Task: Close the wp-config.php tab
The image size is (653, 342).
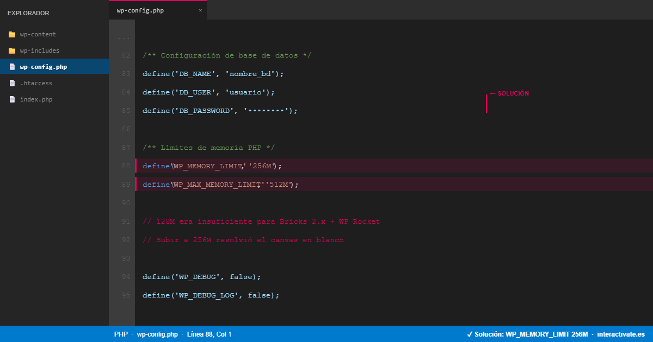Action: tap(200, 10)
